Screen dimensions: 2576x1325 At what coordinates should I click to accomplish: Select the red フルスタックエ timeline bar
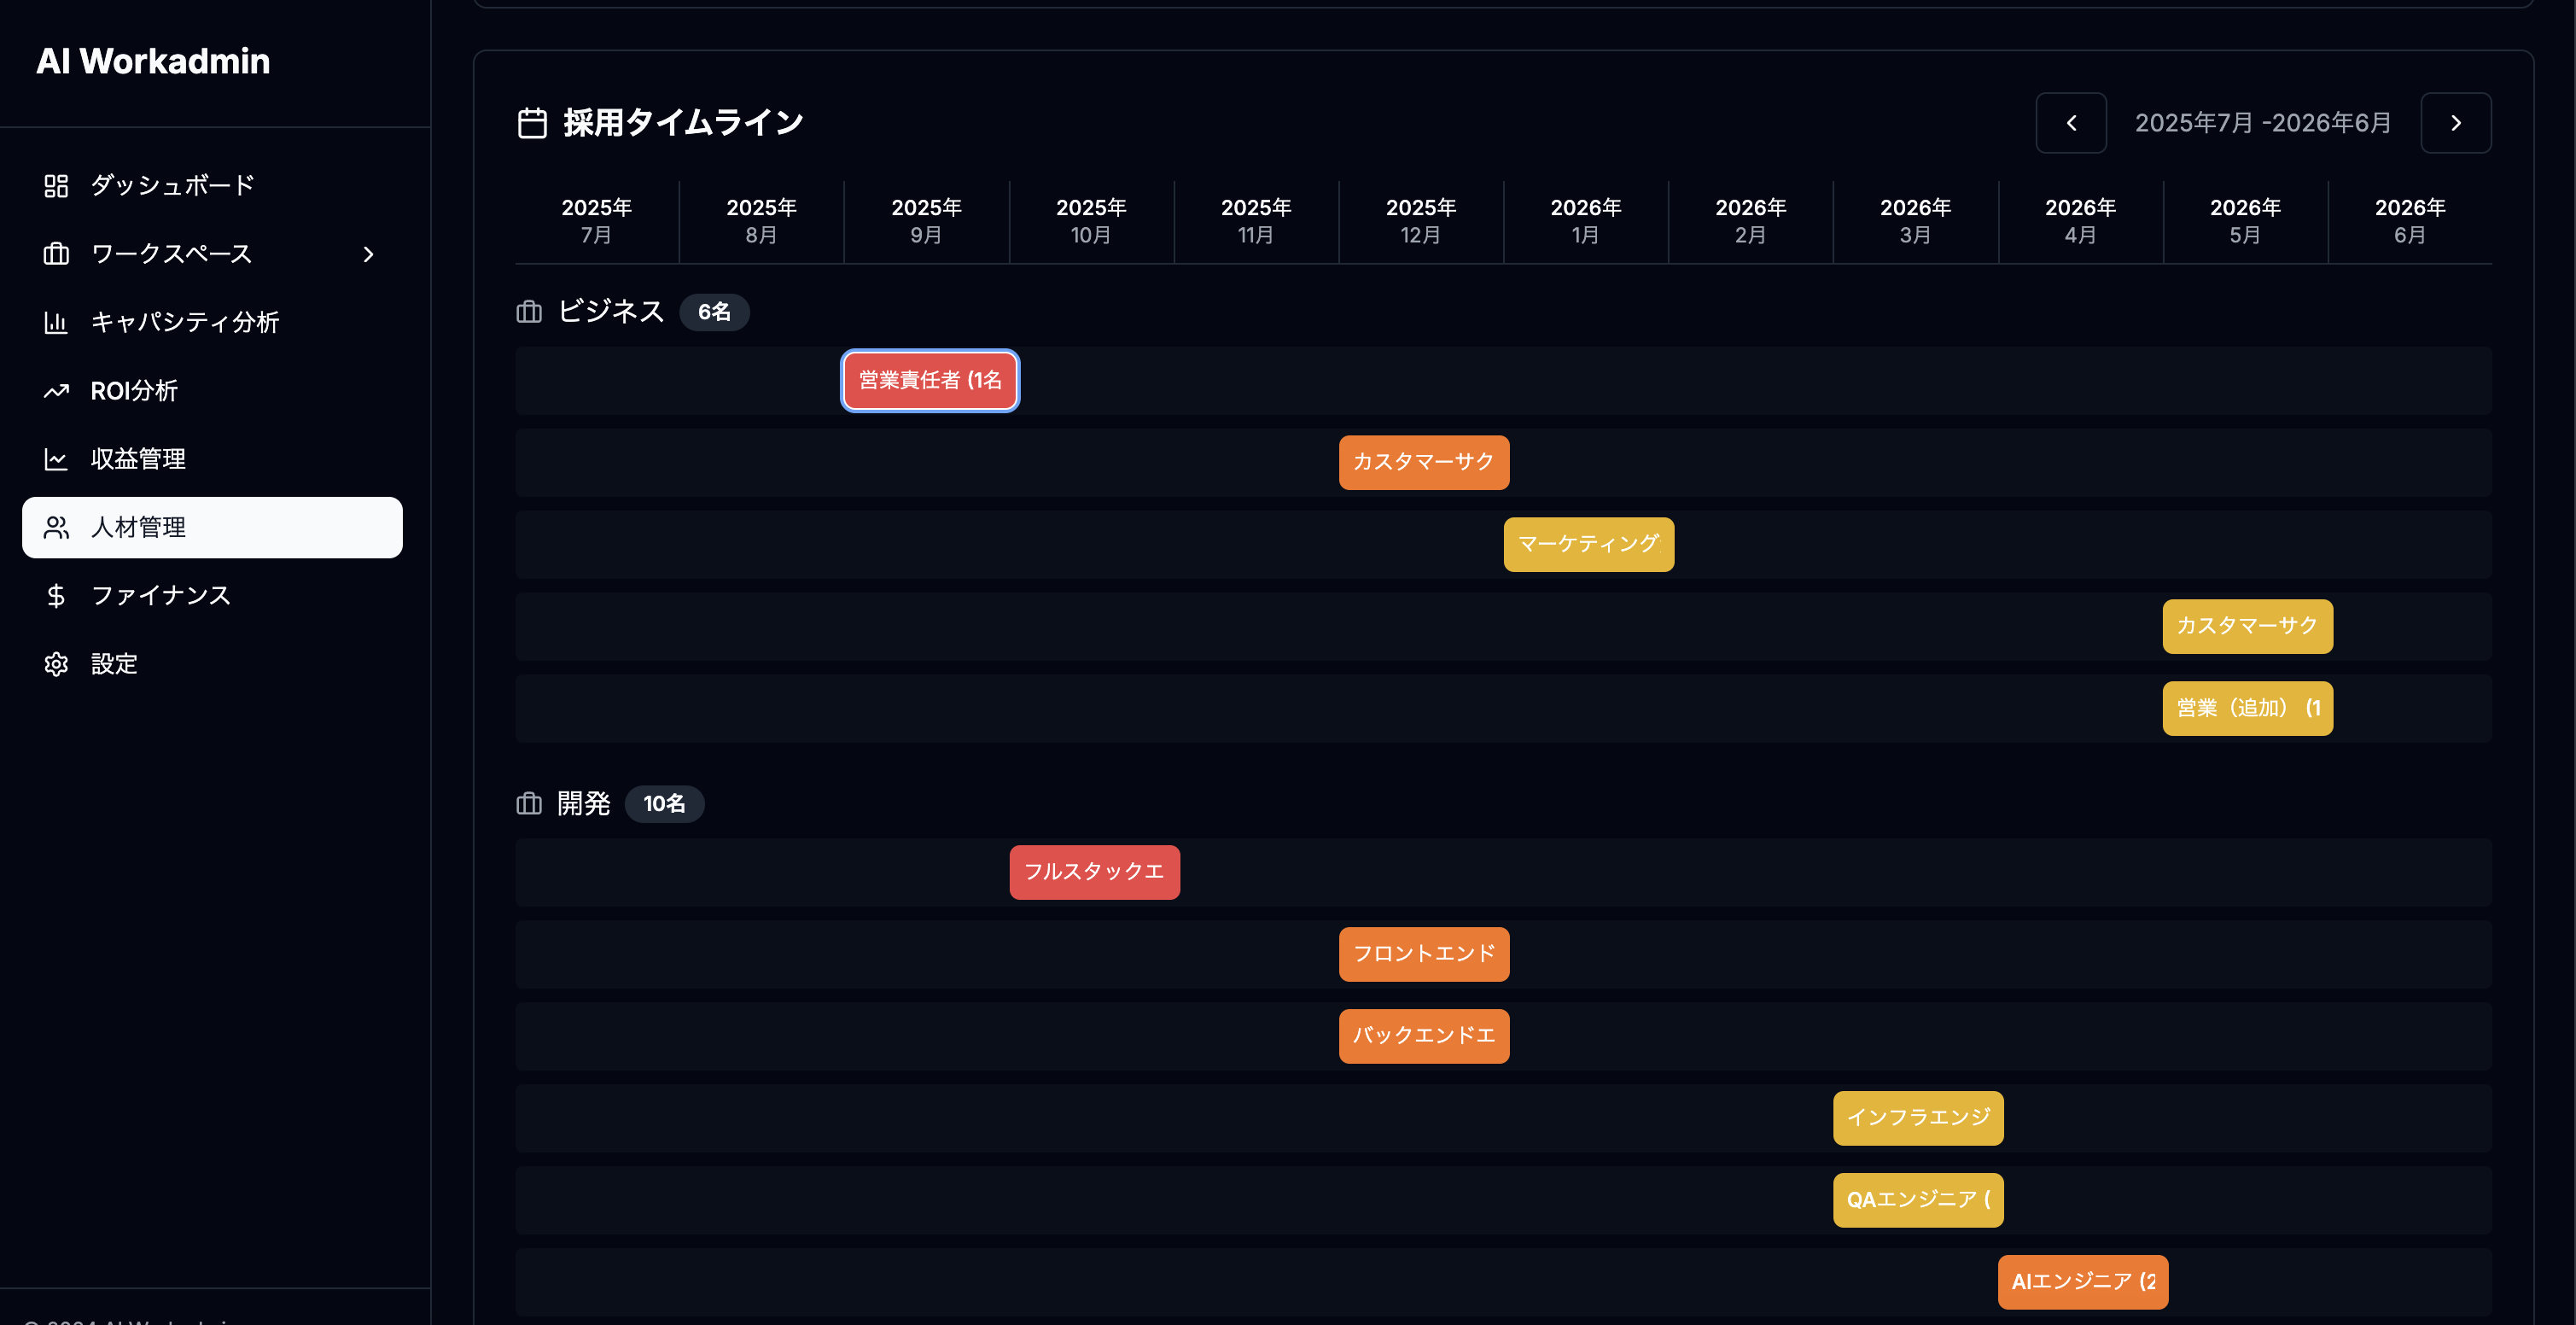tap(1095, 872)
